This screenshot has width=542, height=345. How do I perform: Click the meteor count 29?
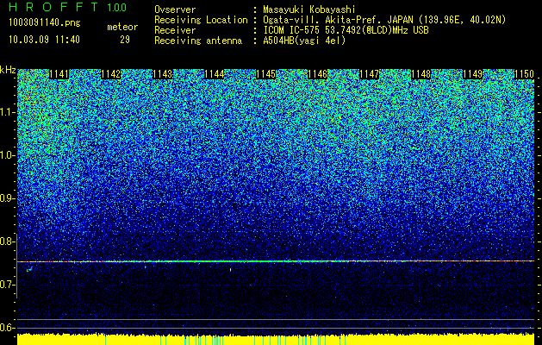[x=125, y=40]
